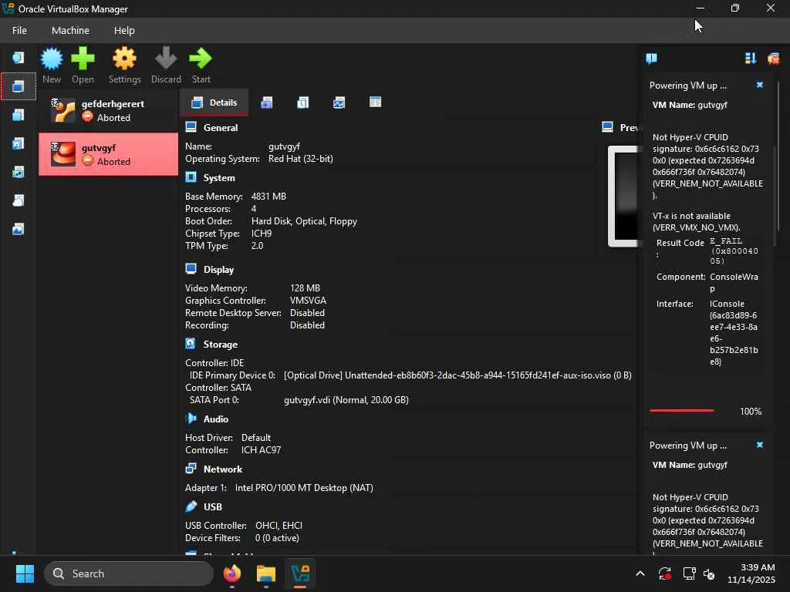Open the taskbar clock showing 3:39 AM
The height and width of the screenshot is (592, 790).
coord(751,573)
